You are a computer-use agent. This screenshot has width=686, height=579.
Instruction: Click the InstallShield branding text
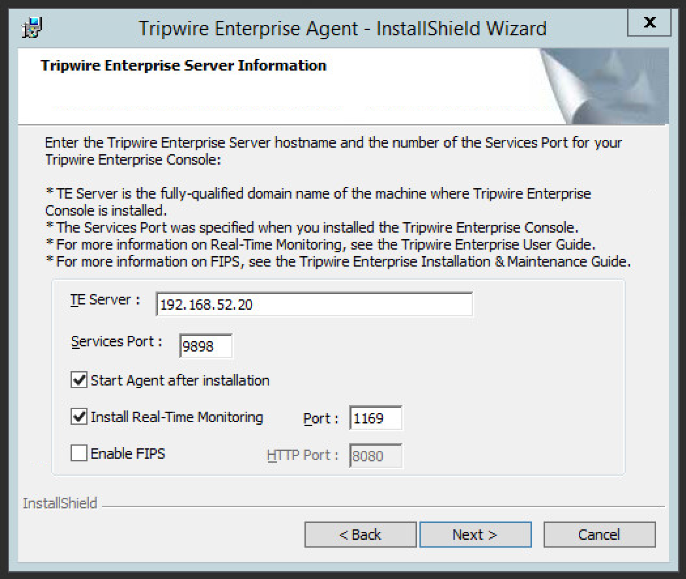[60, 503]
